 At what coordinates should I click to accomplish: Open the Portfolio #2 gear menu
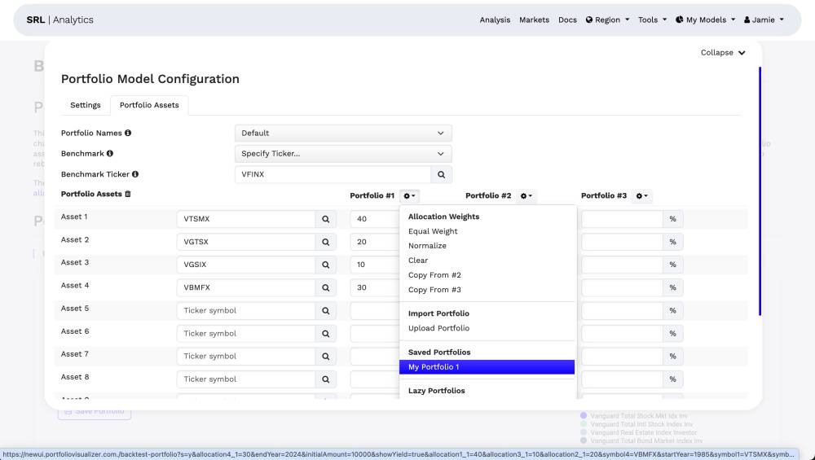tap(526, 195)
